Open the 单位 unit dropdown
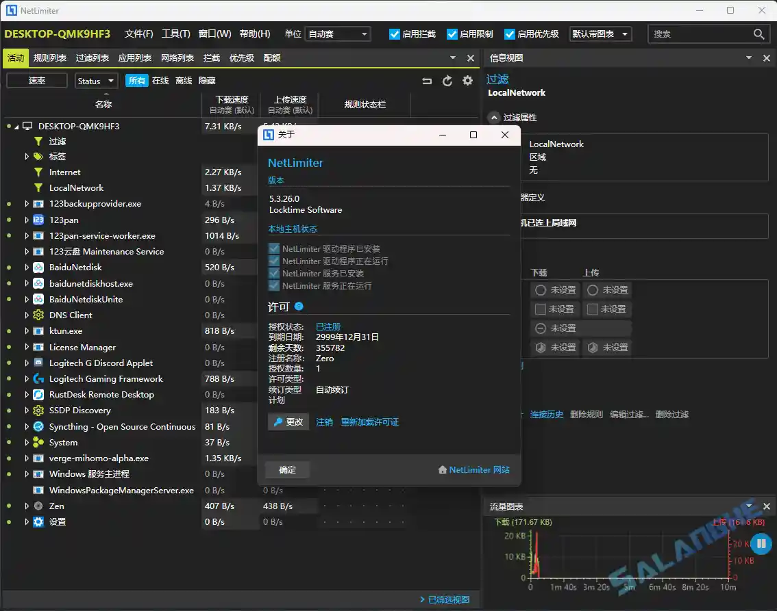The image size is (777, 611). [337, 34]
